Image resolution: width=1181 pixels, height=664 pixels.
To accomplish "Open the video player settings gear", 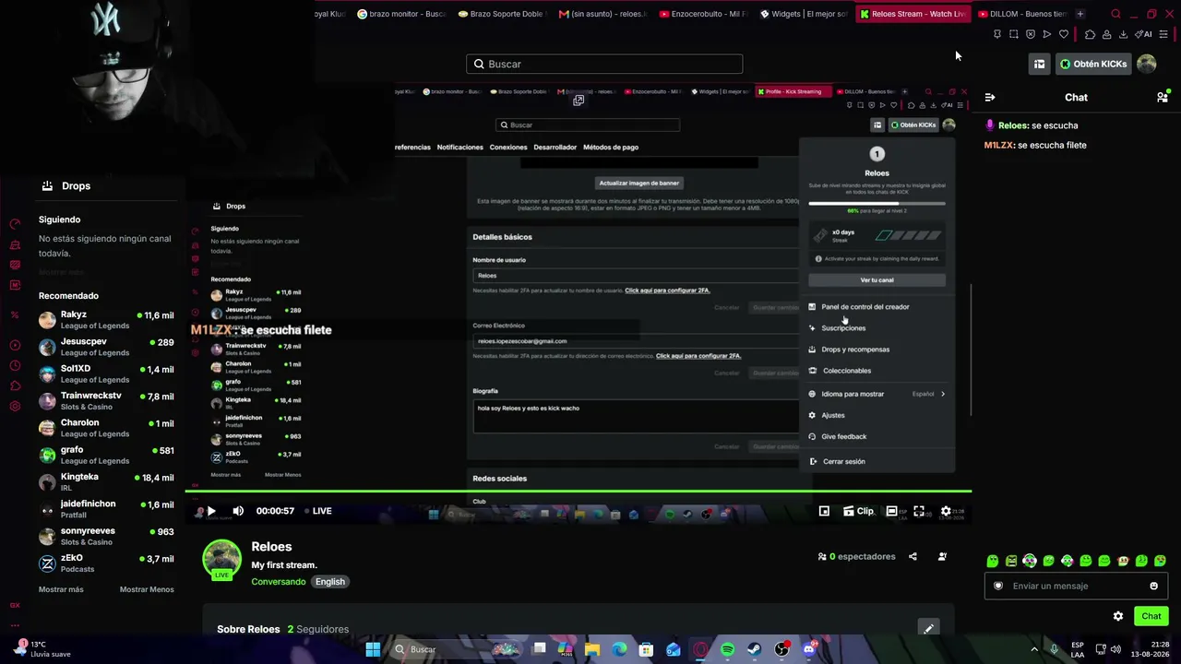I will click(x=946, y=511).
